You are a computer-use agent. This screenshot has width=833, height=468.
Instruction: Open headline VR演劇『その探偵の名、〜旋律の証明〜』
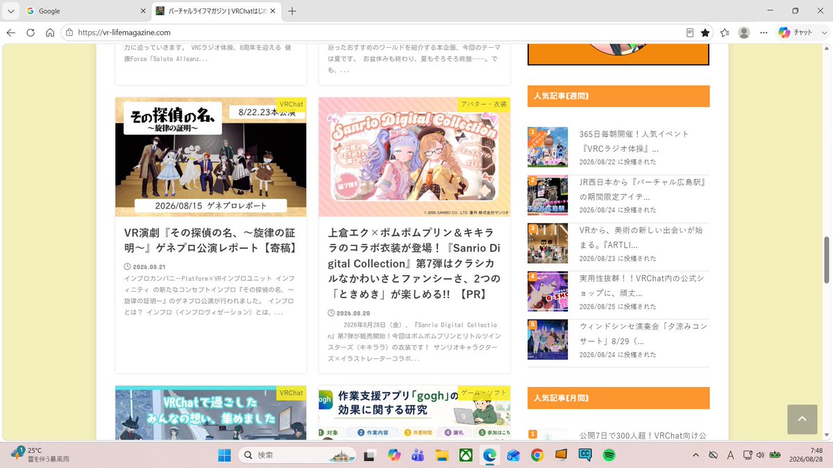tap(210, 241)
